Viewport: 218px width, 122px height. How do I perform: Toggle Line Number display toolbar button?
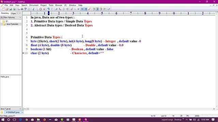click(x=86, y=9)
